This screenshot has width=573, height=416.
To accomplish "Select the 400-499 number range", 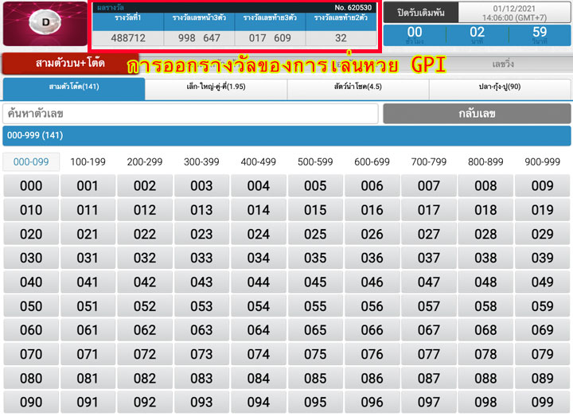I will [x=259, y=161].
